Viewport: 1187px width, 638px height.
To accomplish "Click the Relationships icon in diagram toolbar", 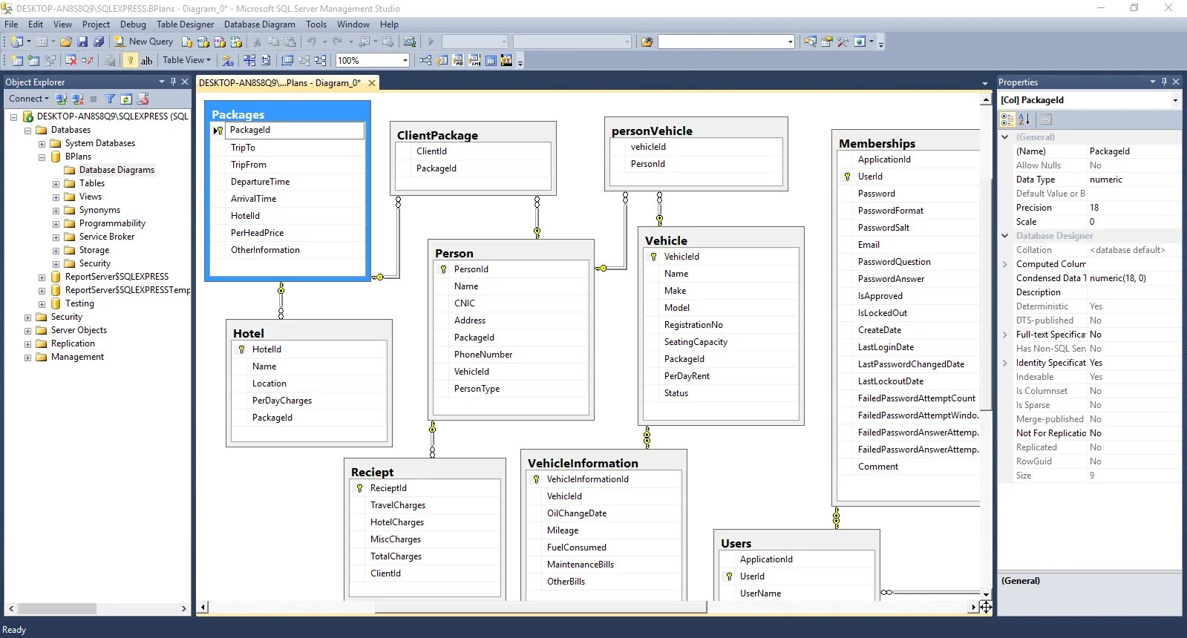I will 425,60.
